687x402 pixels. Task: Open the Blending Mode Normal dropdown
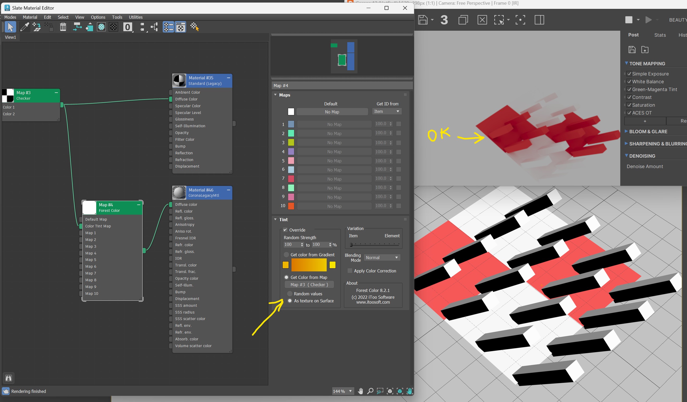[382, 258]
